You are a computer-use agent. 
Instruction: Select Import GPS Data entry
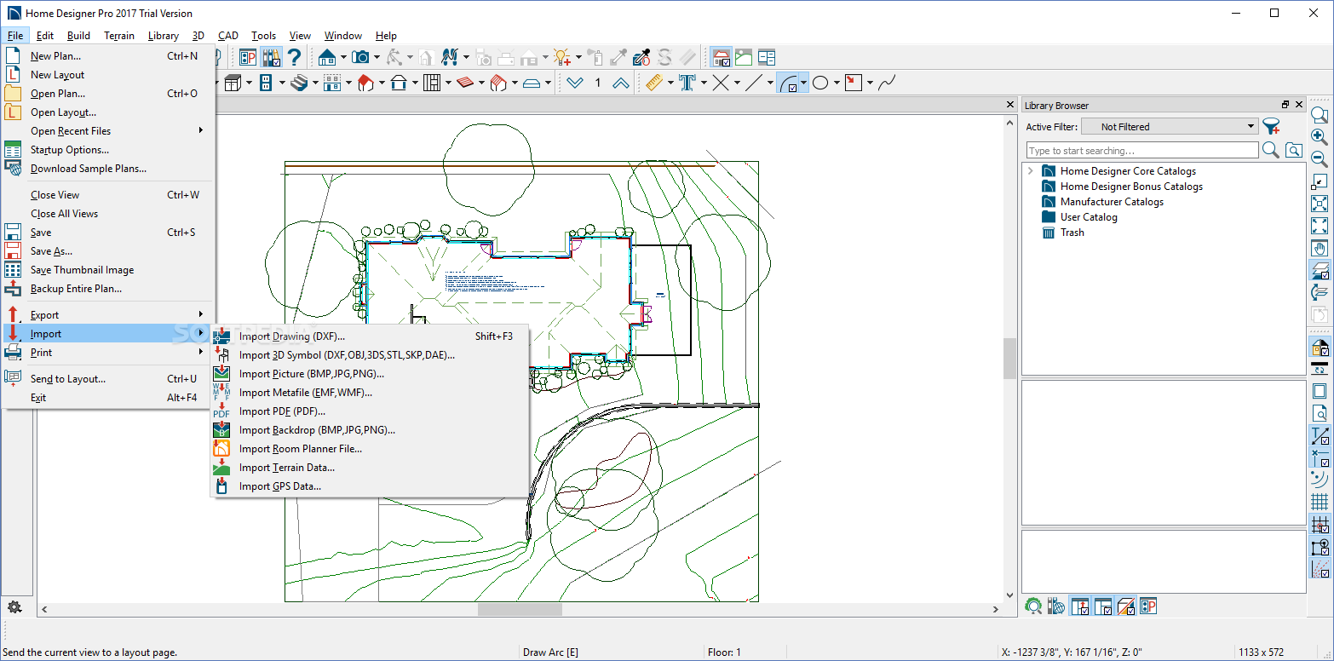click(x=370, y=486)
